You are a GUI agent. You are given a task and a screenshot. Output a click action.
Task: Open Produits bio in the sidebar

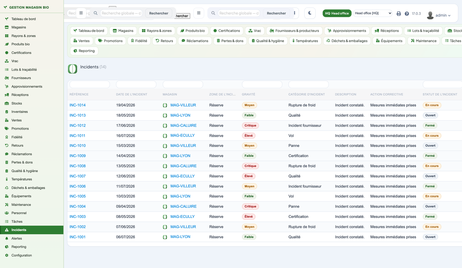pyautogui.click(x=32, y=44)
